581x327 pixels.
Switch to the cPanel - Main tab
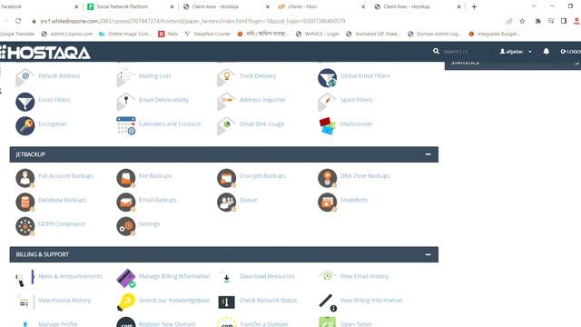tap(321, 6)
